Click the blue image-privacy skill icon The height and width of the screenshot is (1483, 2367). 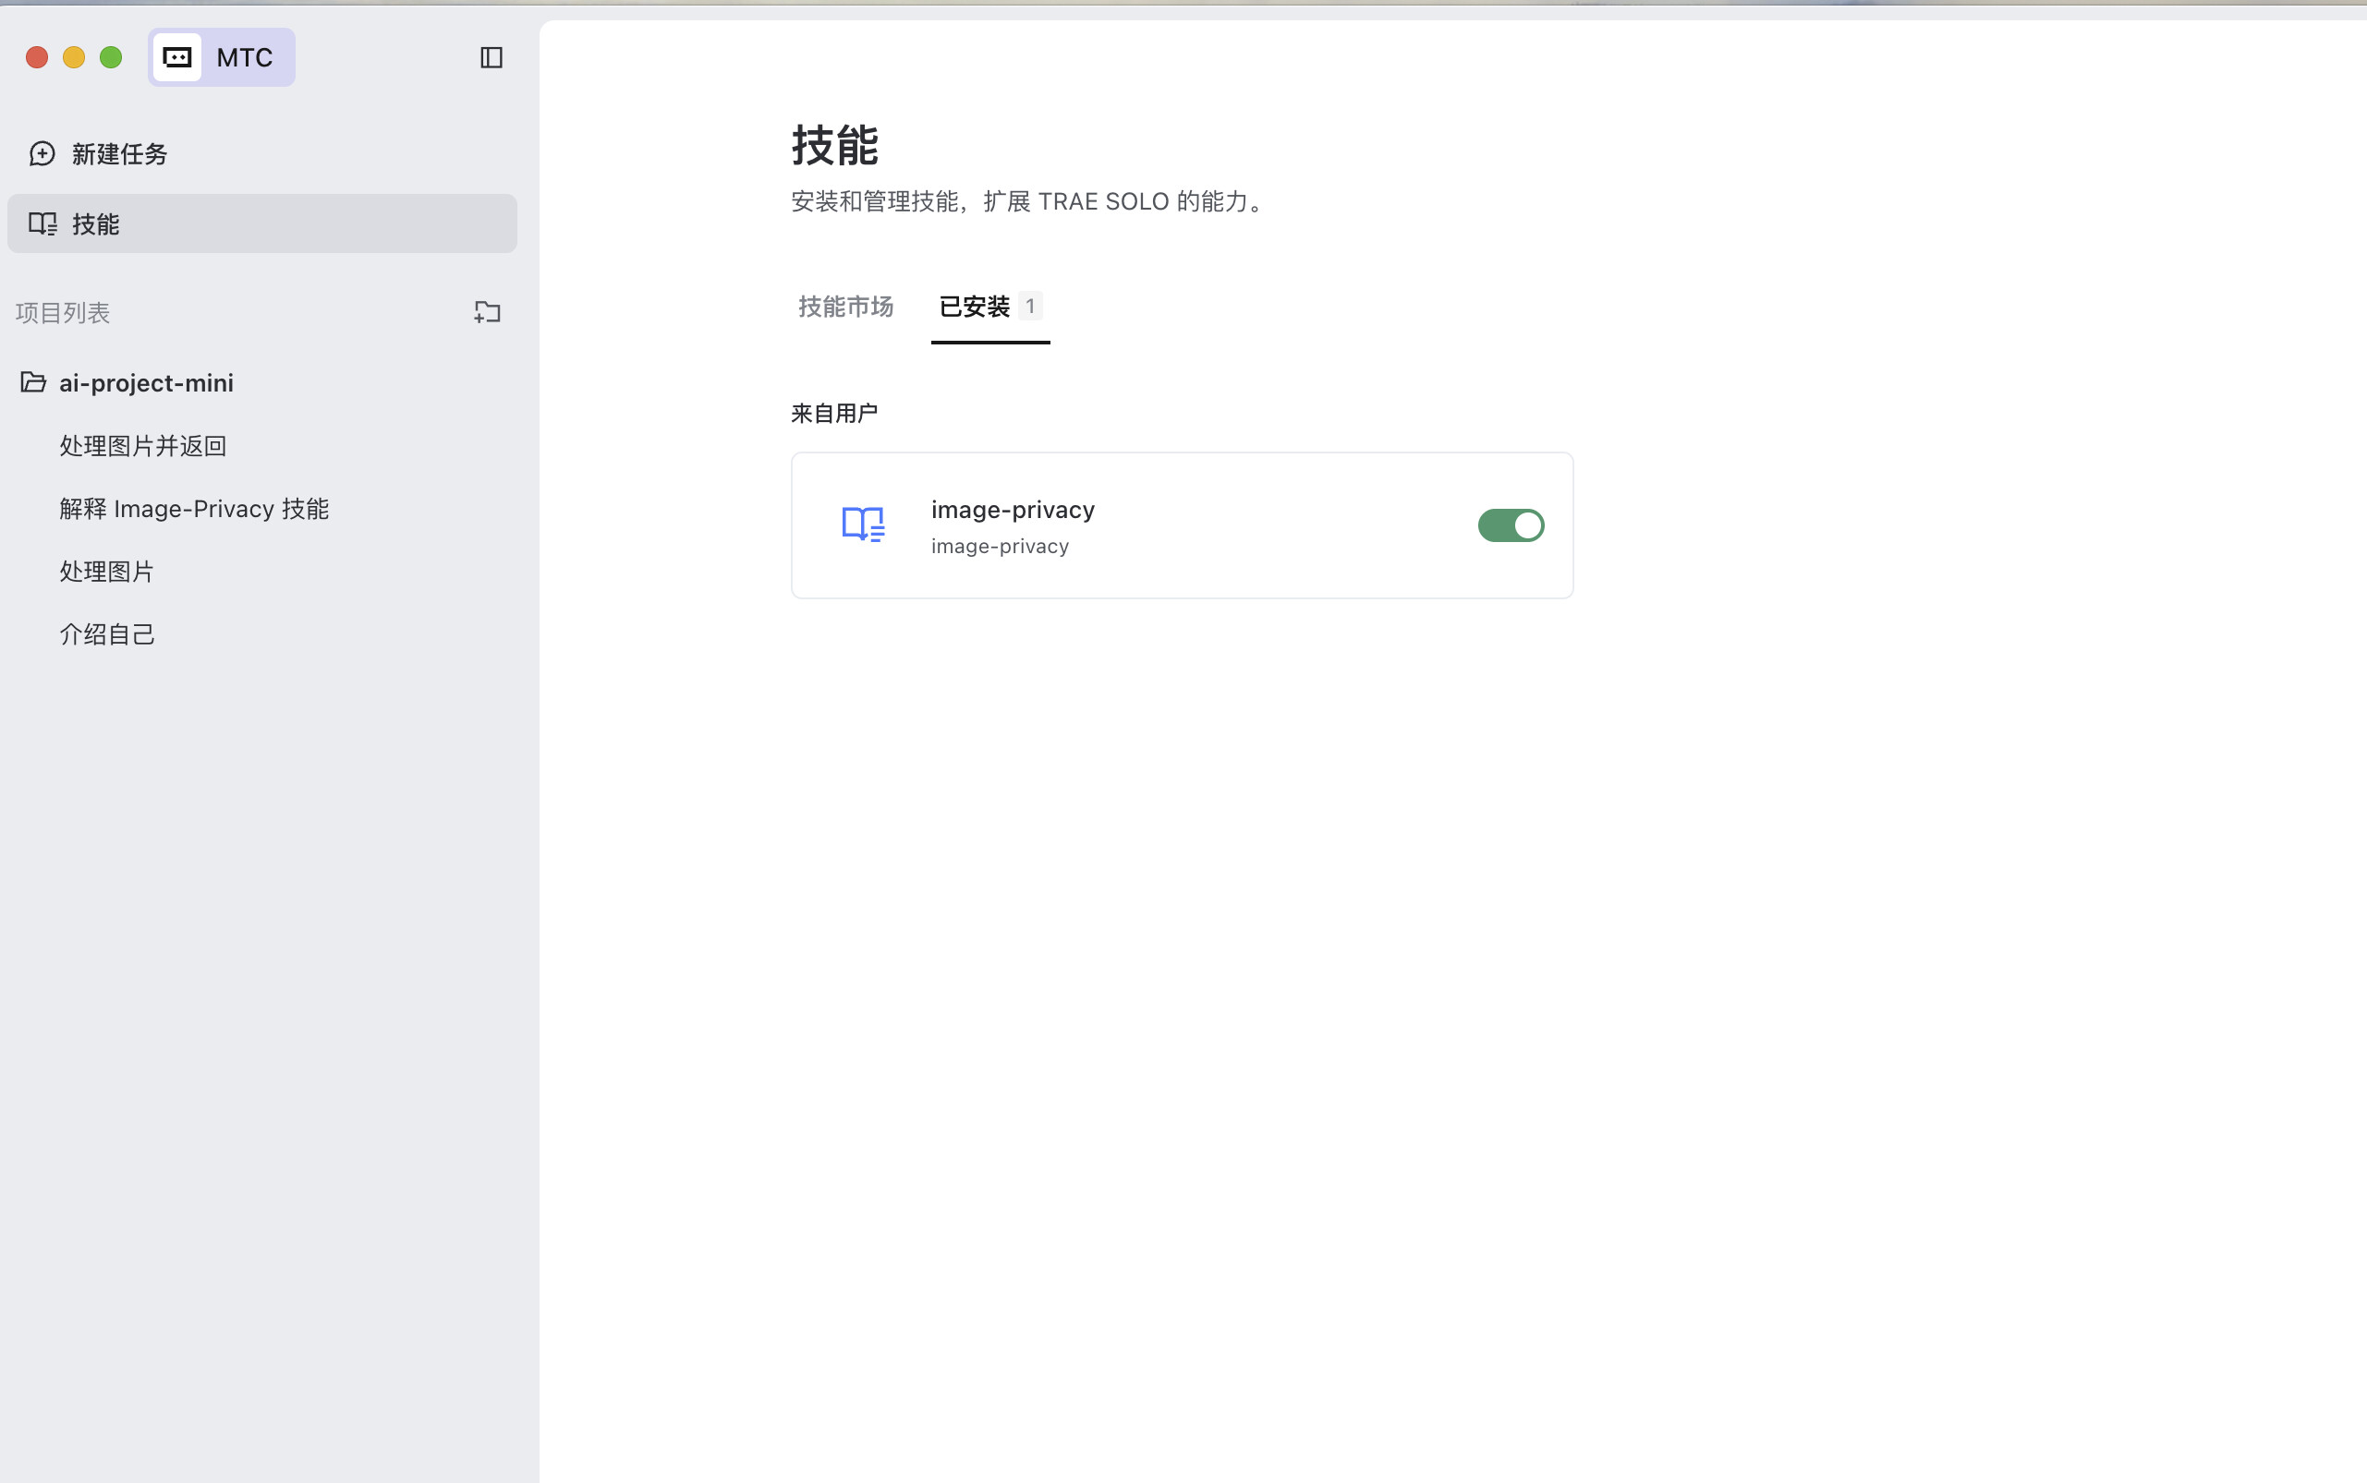click(x=864, y=524)
